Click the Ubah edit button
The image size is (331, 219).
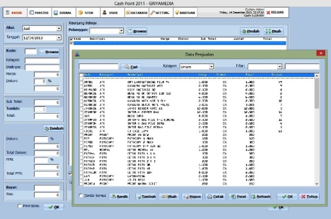click(x=169, y=196)
